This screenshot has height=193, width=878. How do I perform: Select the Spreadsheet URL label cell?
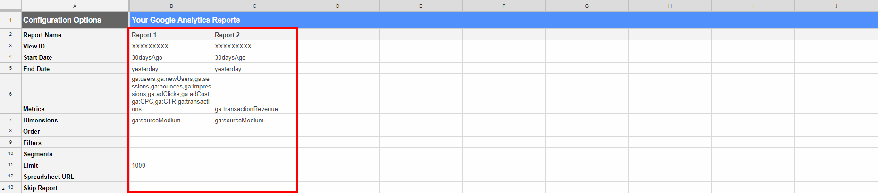75,177
